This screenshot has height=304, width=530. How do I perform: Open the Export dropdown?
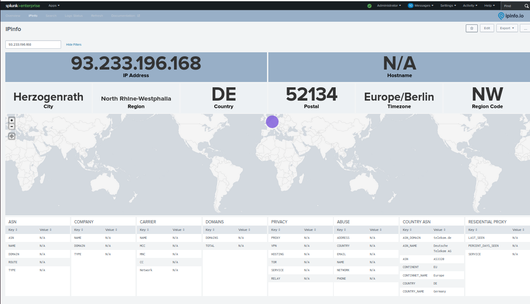click(507, 28)
